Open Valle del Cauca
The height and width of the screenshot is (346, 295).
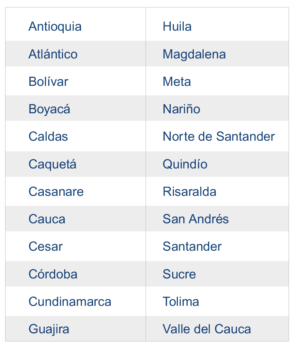207,329
